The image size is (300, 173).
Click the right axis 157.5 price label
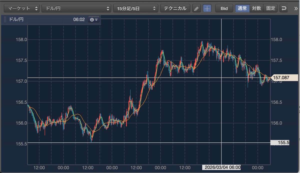276,60
